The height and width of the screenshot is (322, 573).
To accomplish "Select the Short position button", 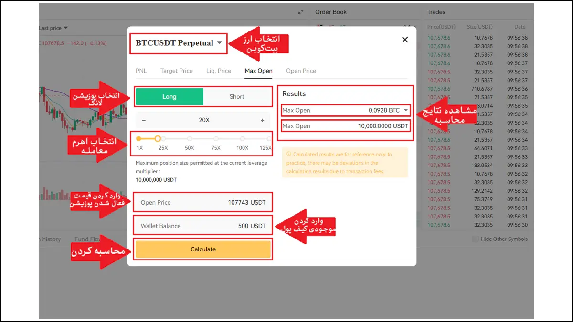I will click(237, 96).
